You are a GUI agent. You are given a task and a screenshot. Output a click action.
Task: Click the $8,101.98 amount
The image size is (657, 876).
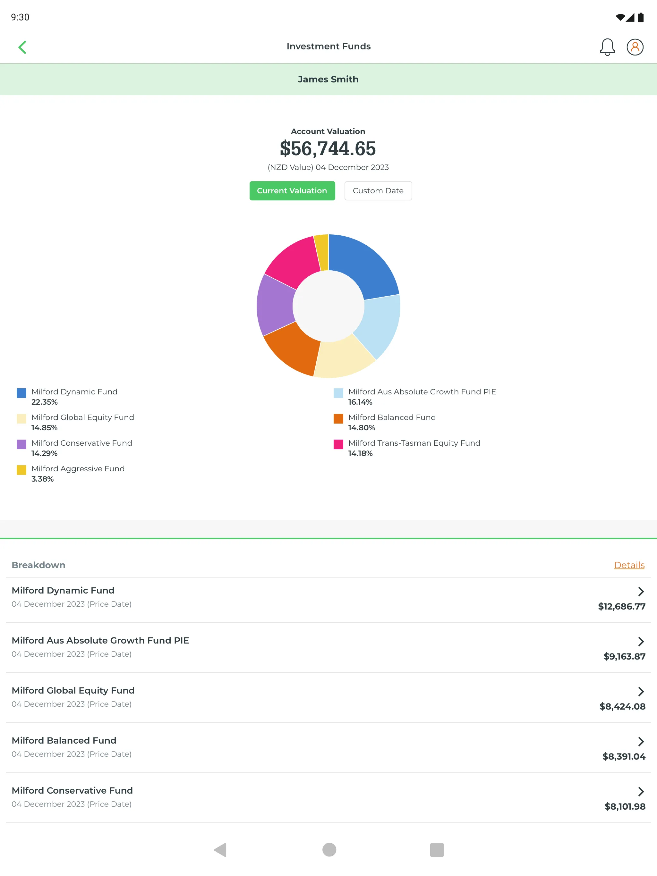coord(625,807)
